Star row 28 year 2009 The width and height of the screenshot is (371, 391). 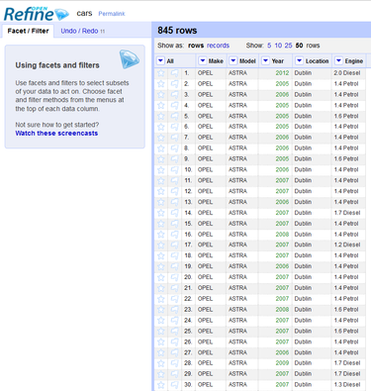click(161, 363)
